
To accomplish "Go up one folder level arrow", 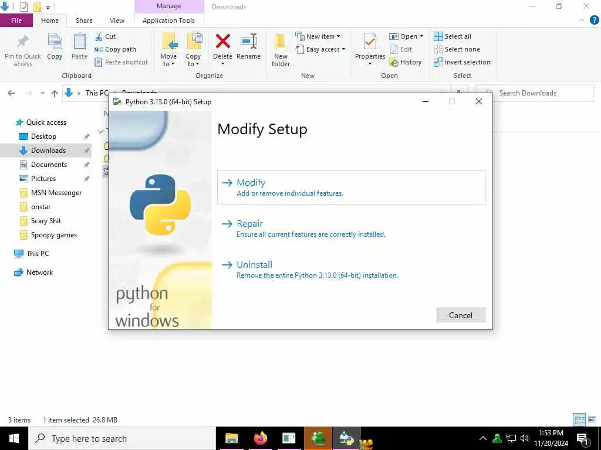I will 55,93.
